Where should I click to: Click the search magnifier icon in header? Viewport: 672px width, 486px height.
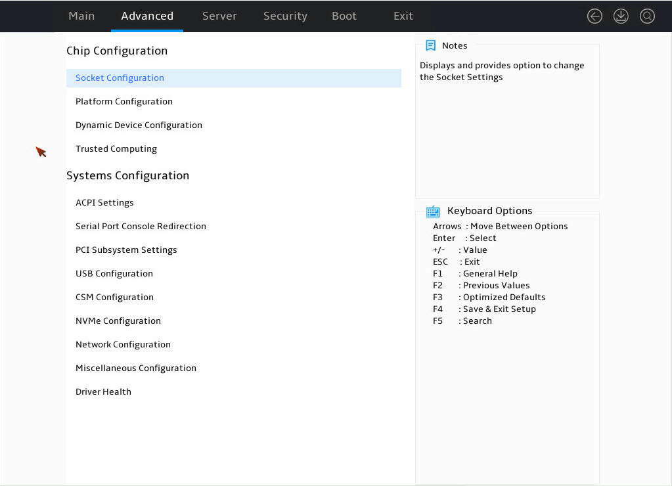coord(647,16)
